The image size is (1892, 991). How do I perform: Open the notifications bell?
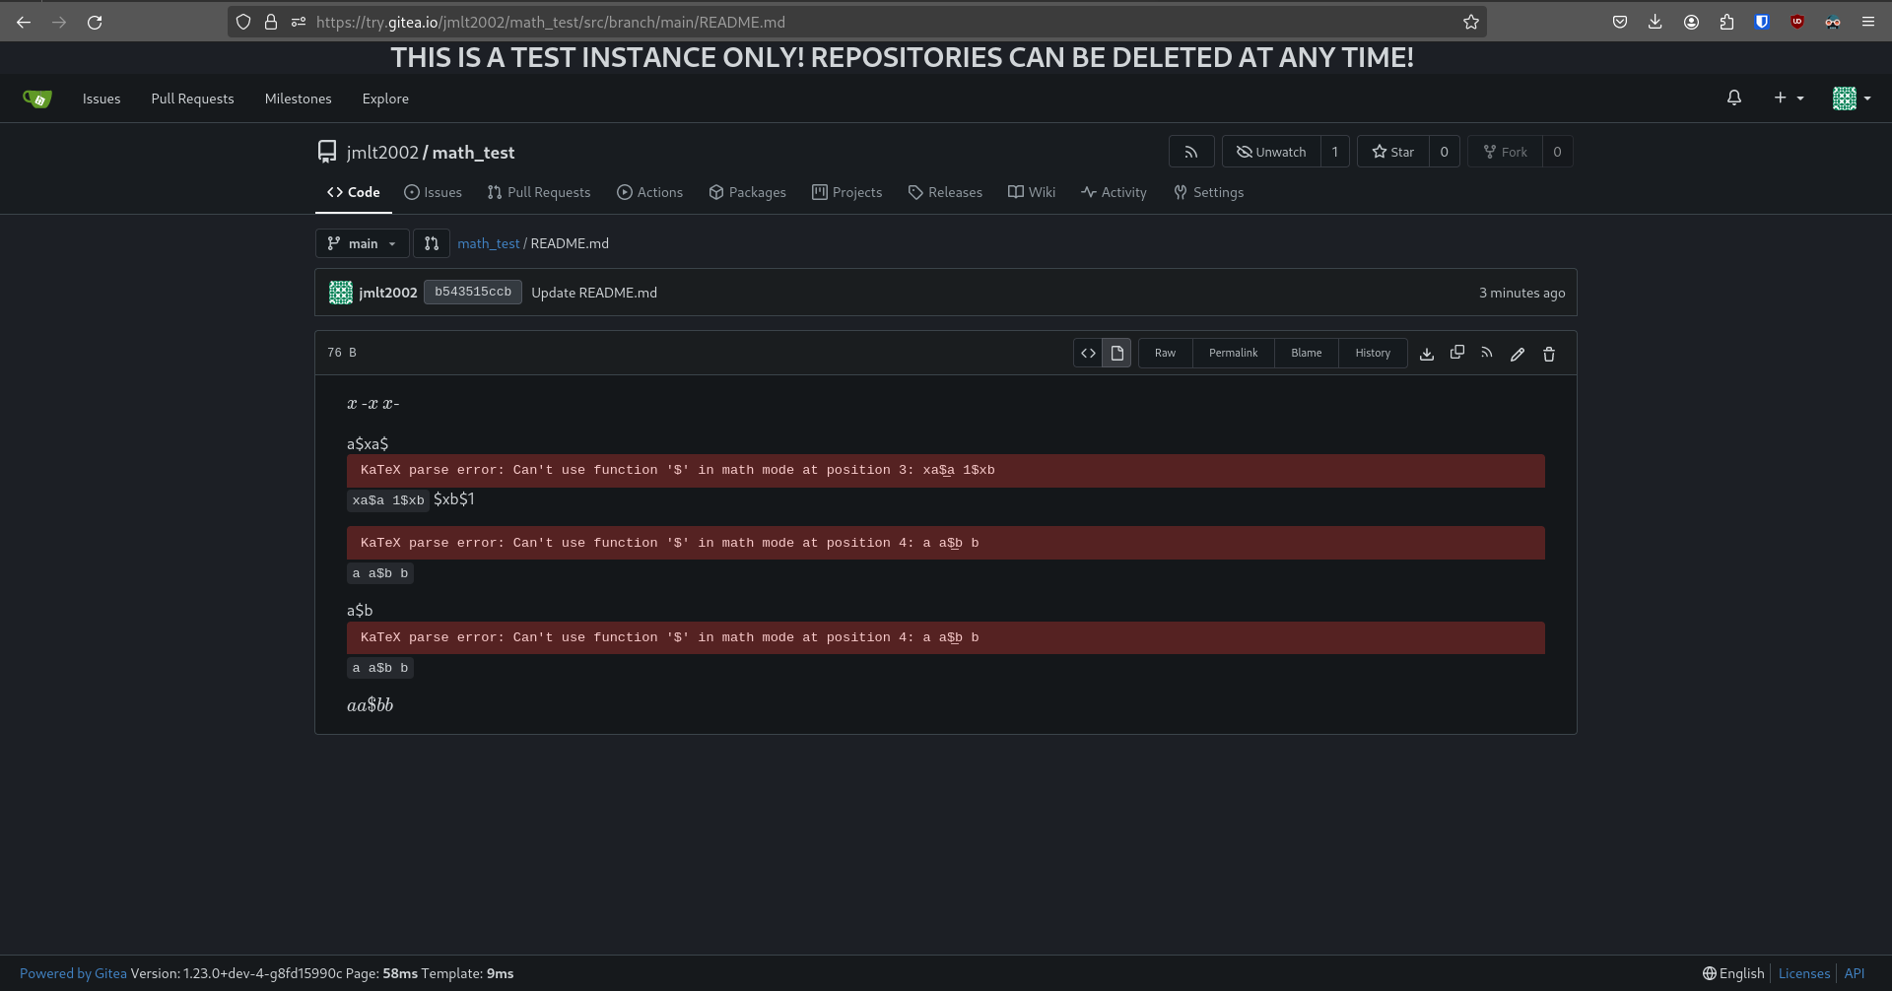1733,98
